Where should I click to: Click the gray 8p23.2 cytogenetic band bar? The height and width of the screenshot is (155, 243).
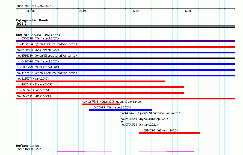coord(126,27)
